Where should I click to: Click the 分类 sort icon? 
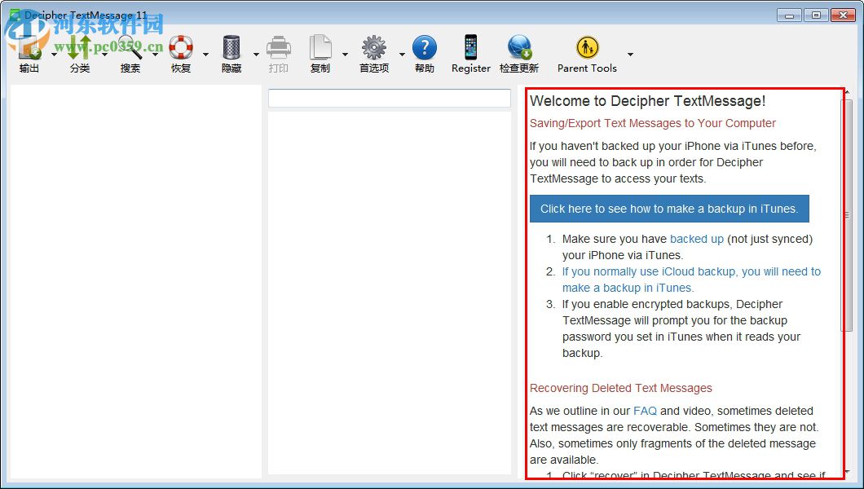point(80,49)
